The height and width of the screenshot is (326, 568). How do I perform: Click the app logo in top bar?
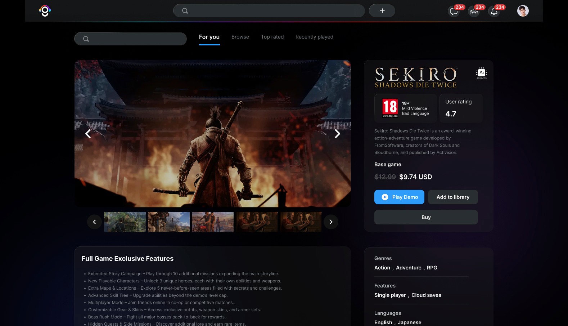pyautogui.click(x=45, y=11)
